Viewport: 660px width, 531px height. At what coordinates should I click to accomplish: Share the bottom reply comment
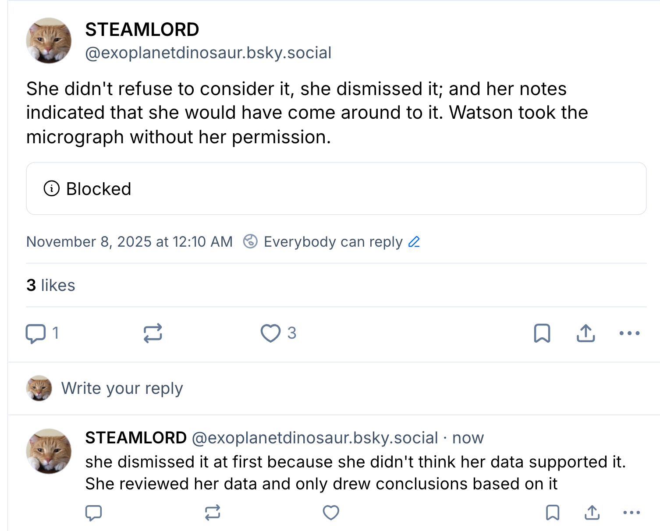pyautogui.click(x=592, y=512)
